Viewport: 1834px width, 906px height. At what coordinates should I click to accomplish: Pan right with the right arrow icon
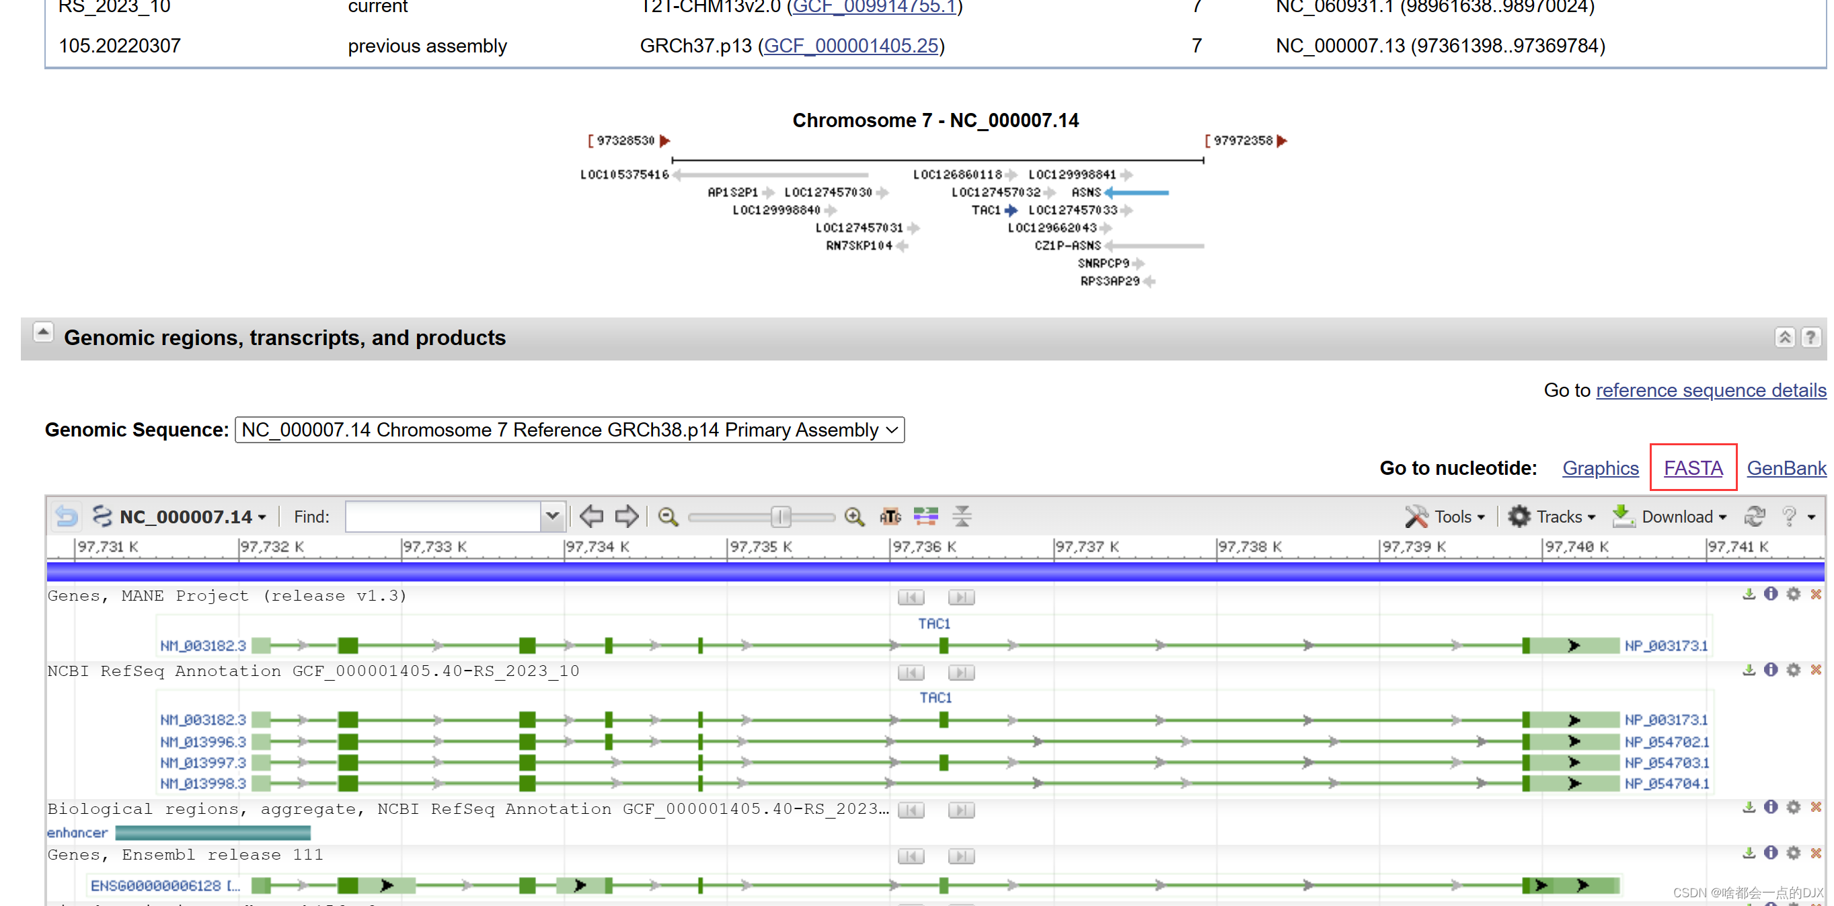pos(627,517)
